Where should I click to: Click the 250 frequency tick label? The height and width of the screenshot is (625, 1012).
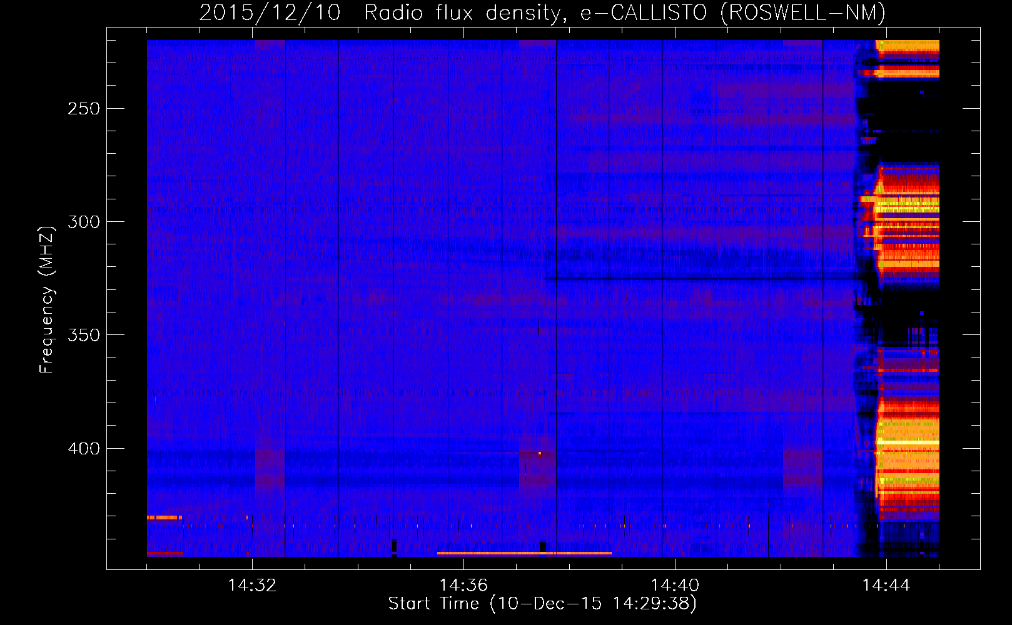click(84, 109)
